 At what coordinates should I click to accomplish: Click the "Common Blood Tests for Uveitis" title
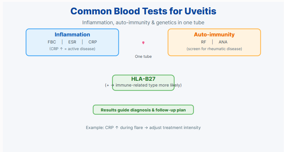(x=143, y=11)
